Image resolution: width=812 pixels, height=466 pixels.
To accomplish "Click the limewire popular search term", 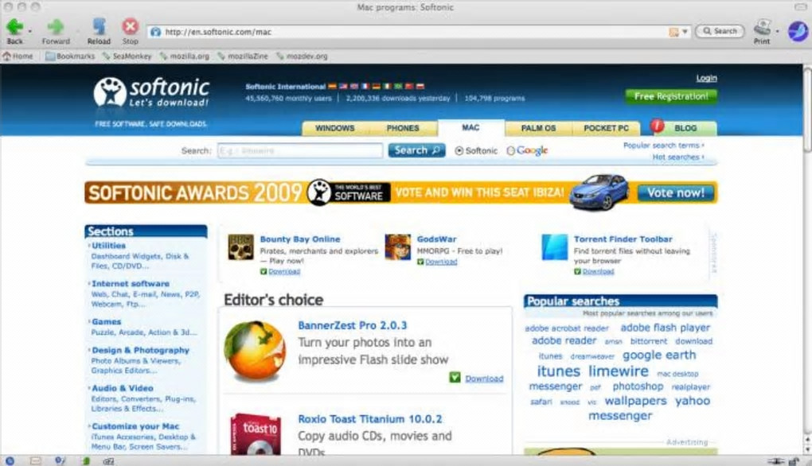I will (619, 371).
